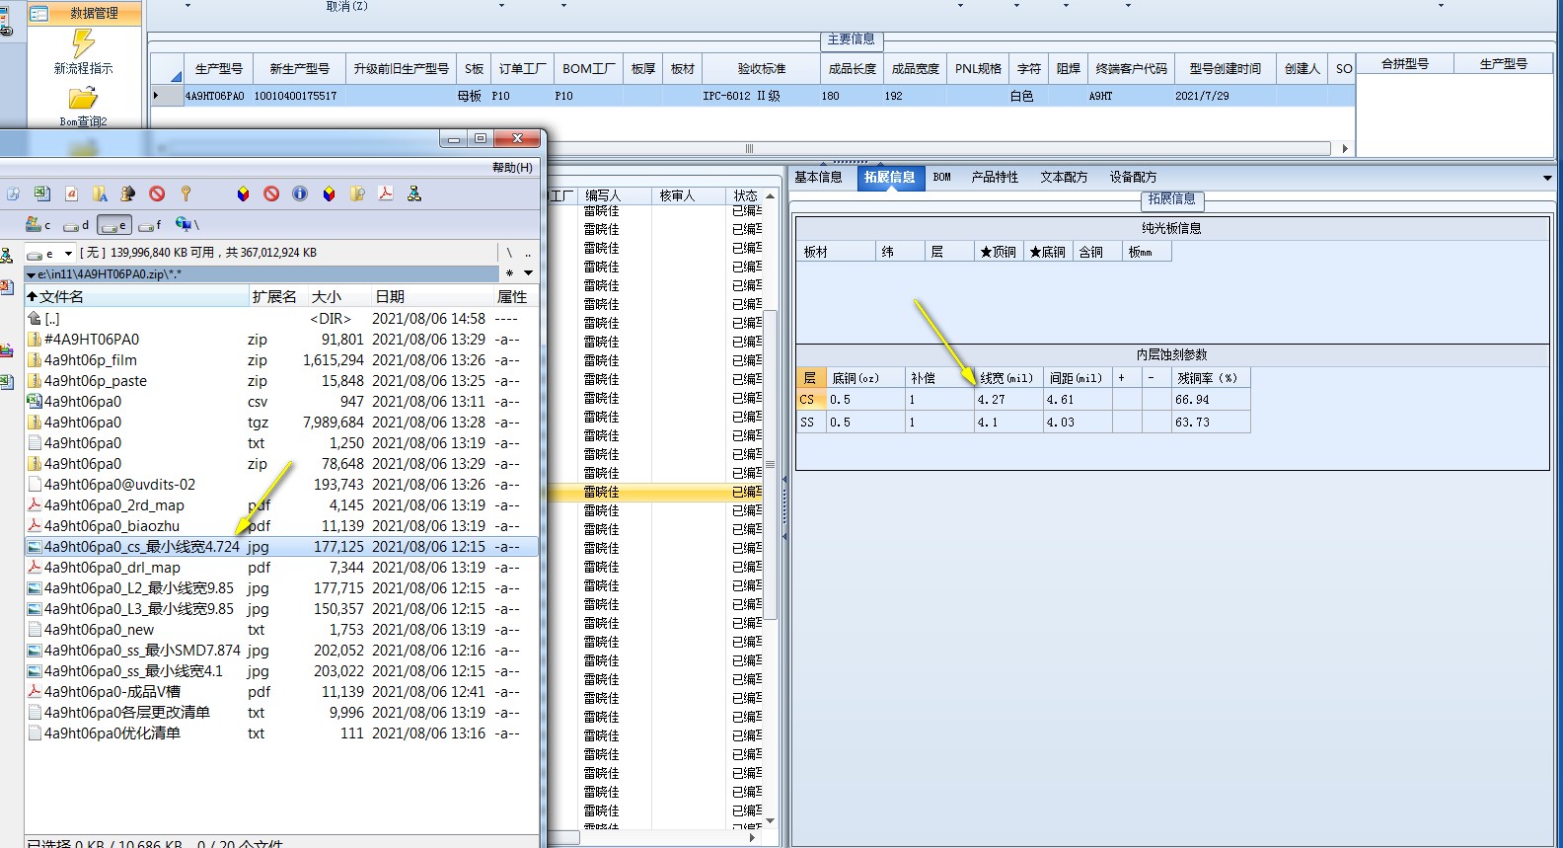Viewport: 1563px width, 848px height.
Task: Select file 4a9ht06pa0优化清单 txt
Action: [x=281, y=733]
